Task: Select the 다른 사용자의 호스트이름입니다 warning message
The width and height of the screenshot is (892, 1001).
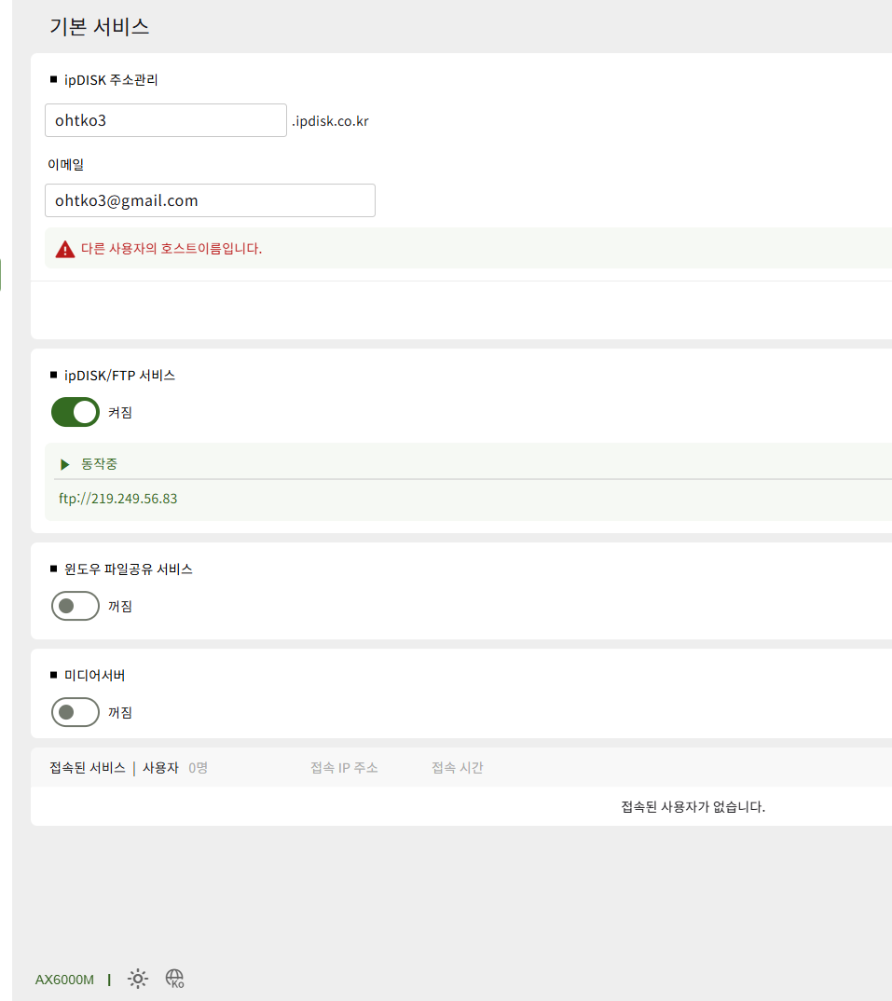Action: (x=172, y=248)
